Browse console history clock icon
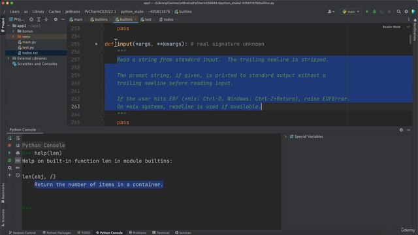This screenshot has height=235, width=418. (x=18, y=176)
